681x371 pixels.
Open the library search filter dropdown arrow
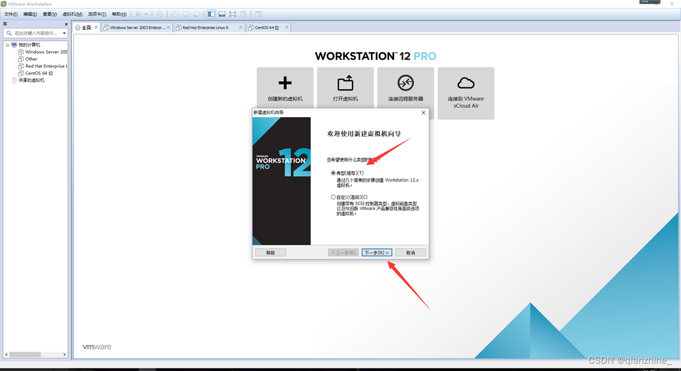coord(64,33)
